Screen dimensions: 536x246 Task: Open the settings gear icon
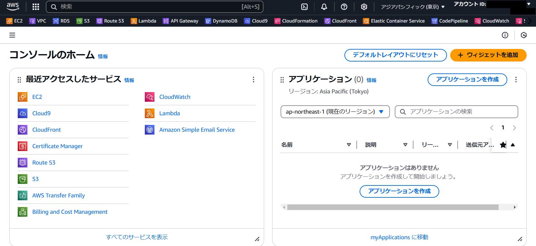click(x=364, y=7)
